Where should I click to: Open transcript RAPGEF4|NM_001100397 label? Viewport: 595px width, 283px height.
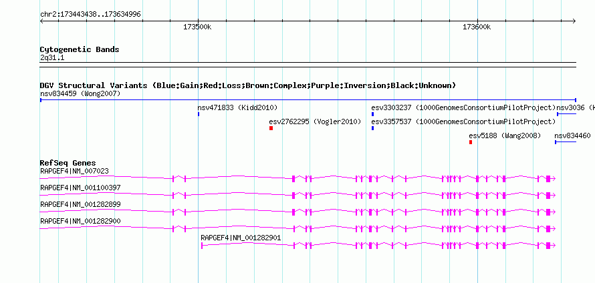(80, 188)
